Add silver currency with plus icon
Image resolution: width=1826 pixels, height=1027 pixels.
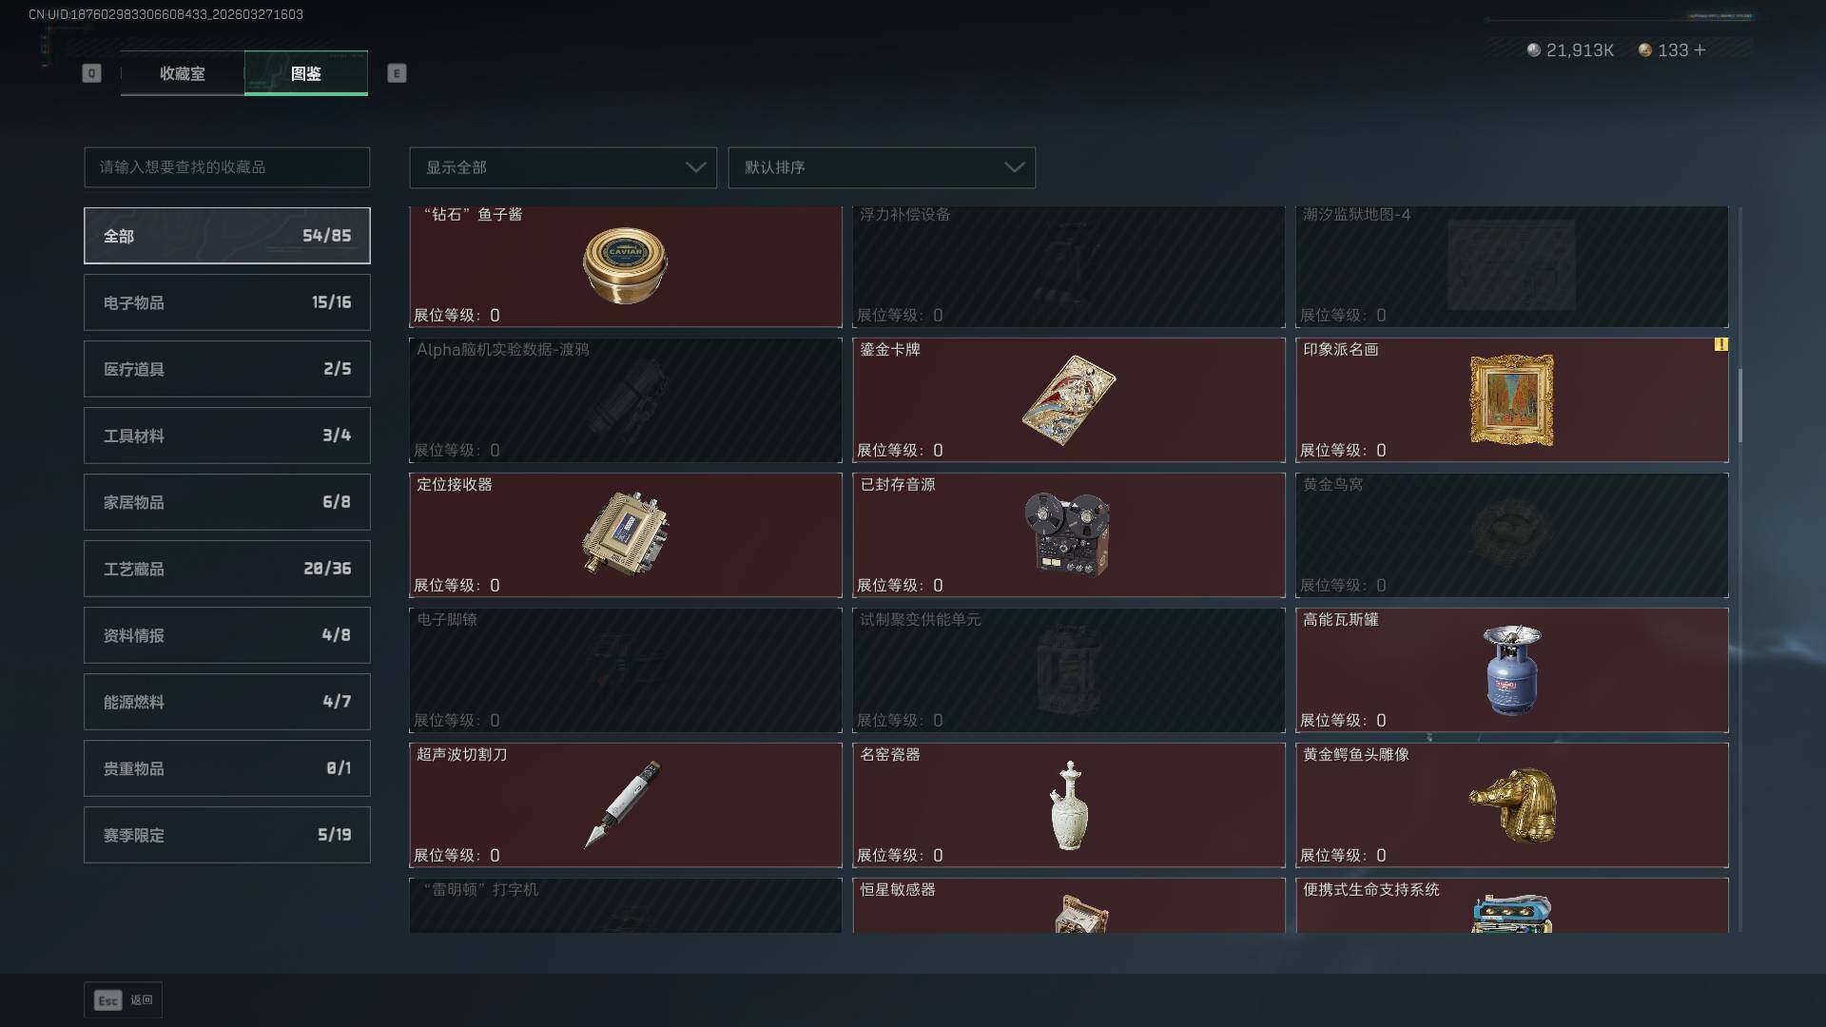pyautogui.click(x=1700, y=49)
